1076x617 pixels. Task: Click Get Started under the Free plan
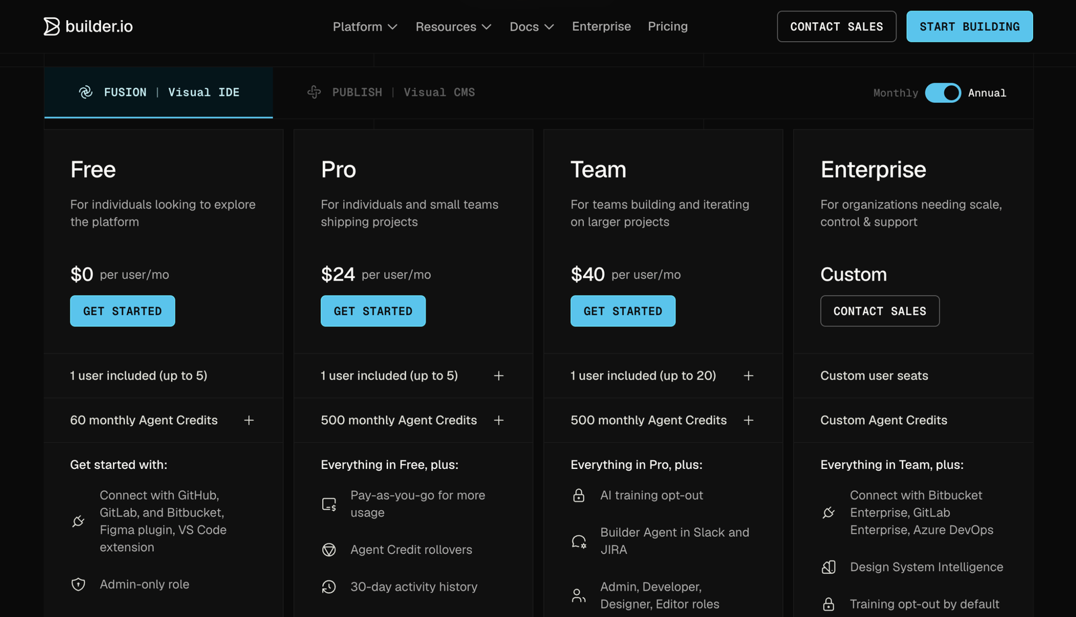click(x=122, y=311)
